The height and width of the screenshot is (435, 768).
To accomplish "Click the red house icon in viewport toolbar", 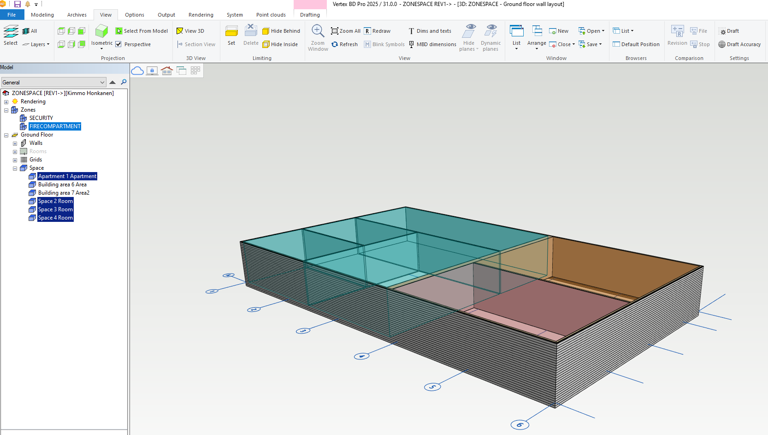I will (167, 71).
